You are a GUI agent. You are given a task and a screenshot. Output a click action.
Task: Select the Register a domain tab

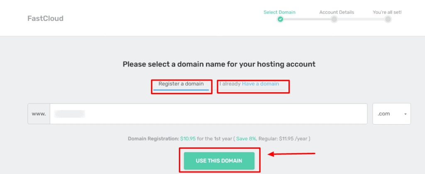click(181, 84)
